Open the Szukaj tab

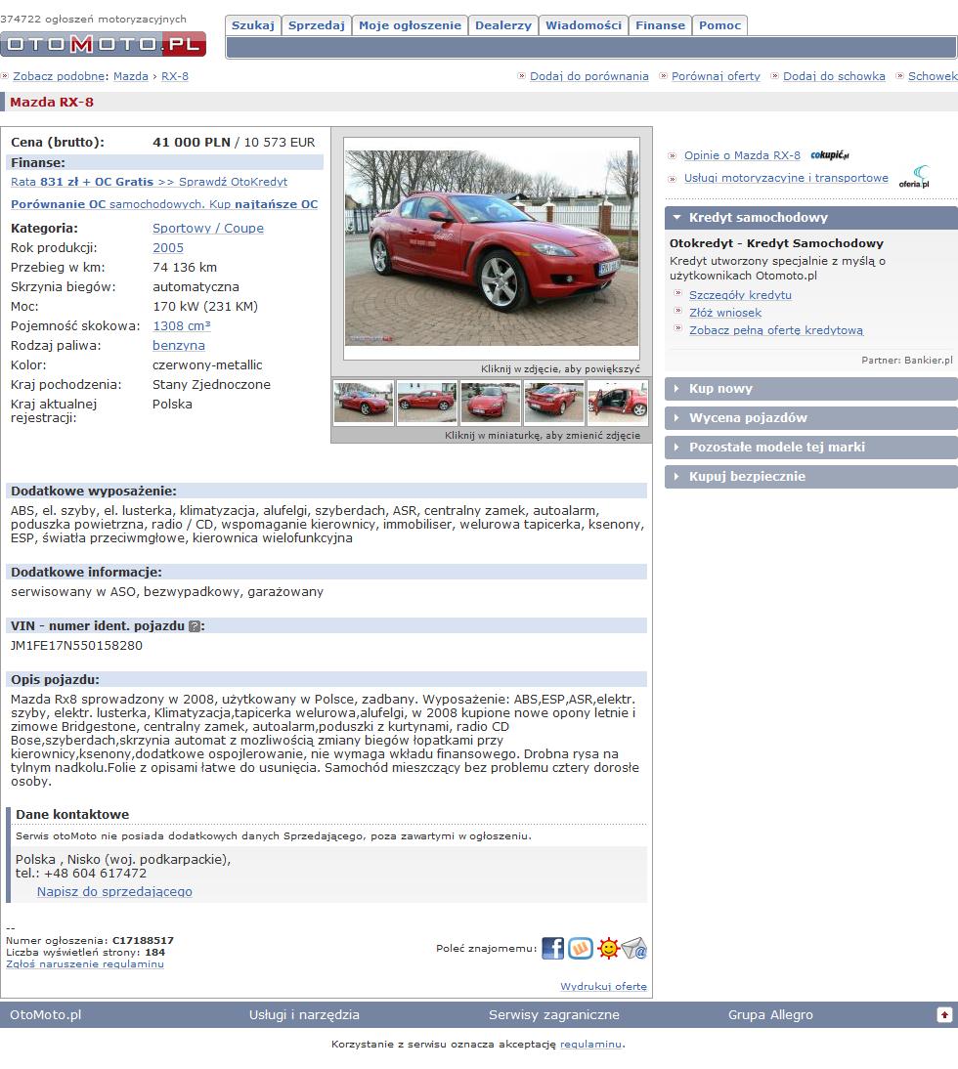(x=253, y=25)
